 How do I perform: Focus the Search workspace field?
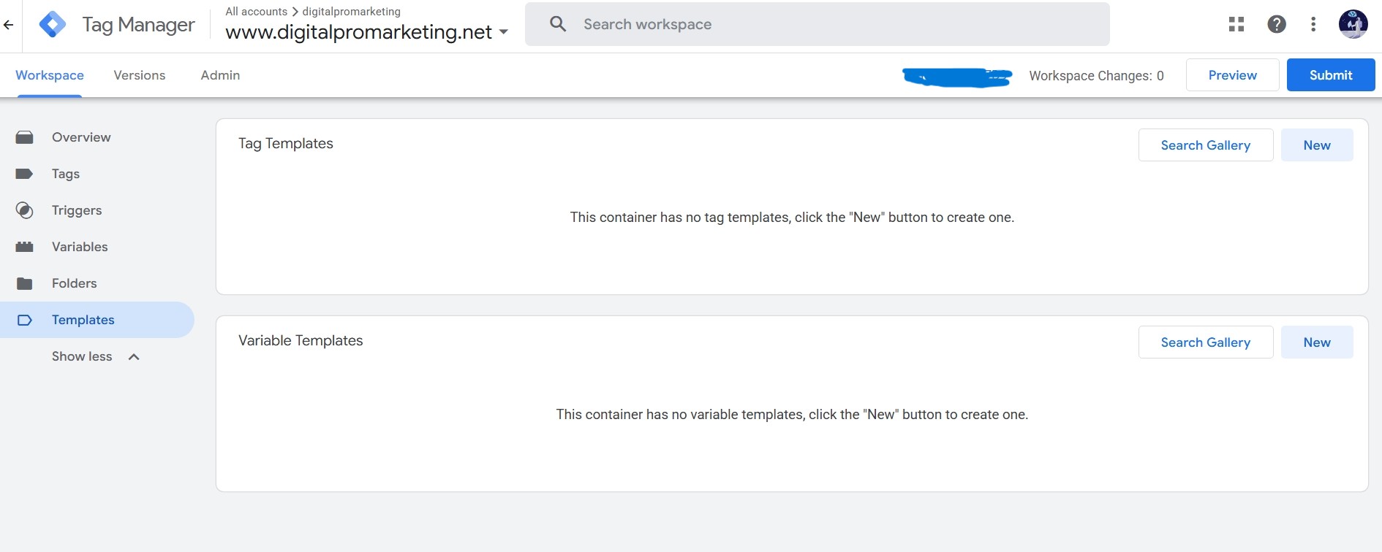coord(817,24)
